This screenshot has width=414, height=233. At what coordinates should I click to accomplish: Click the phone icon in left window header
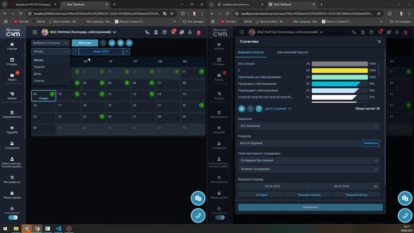click(147, 32)
